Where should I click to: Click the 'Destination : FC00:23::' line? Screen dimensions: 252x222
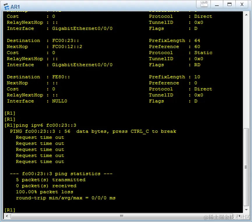click(43, 41)
